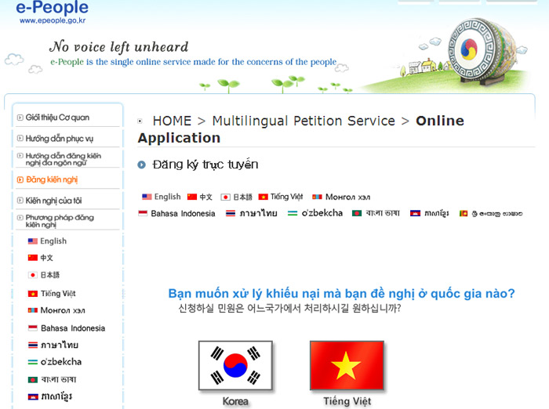The width and height of the screenshot is (549, 409).
Task: Click the Indonesia flag in the sidebar
Action: click(x=33, y=328)
